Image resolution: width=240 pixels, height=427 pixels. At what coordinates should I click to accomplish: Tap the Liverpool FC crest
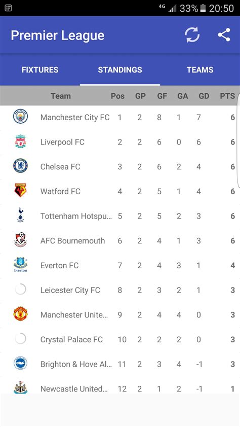[x=20, y=141]
